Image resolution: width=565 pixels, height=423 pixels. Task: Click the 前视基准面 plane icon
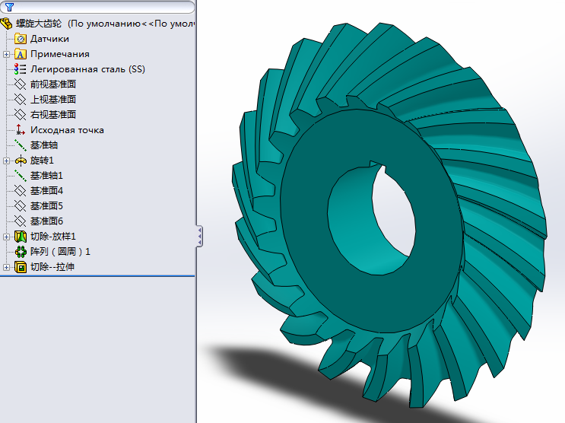(x=21, y=84)
